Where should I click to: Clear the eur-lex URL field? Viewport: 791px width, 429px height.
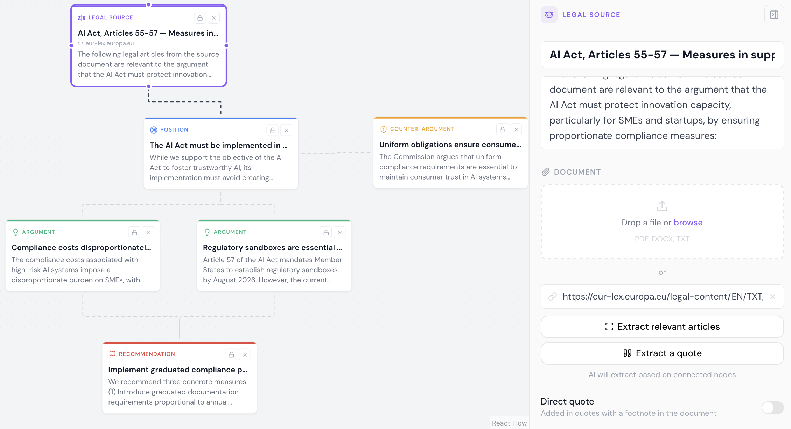click(773, 297)
